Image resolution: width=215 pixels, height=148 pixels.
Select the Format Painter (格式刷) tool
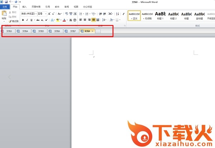[13, 21]
